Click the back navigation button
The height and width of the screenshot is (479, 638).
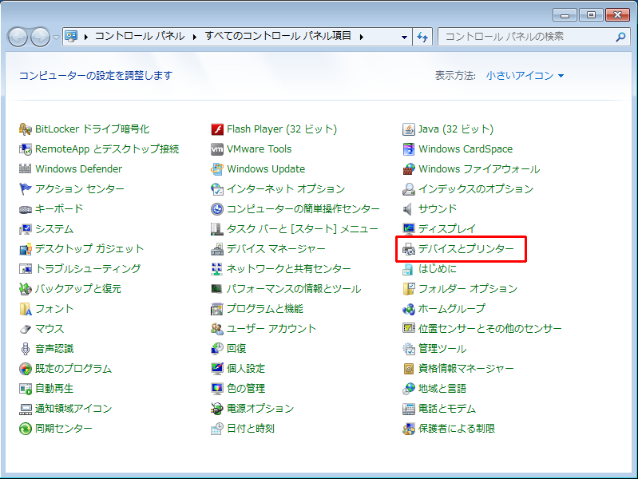coord(18,38)
